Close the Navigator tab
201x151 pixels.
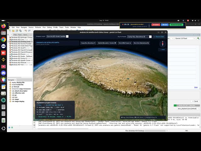15,80
